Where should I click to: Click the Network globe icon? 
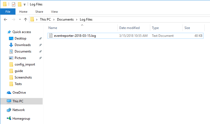9,110
